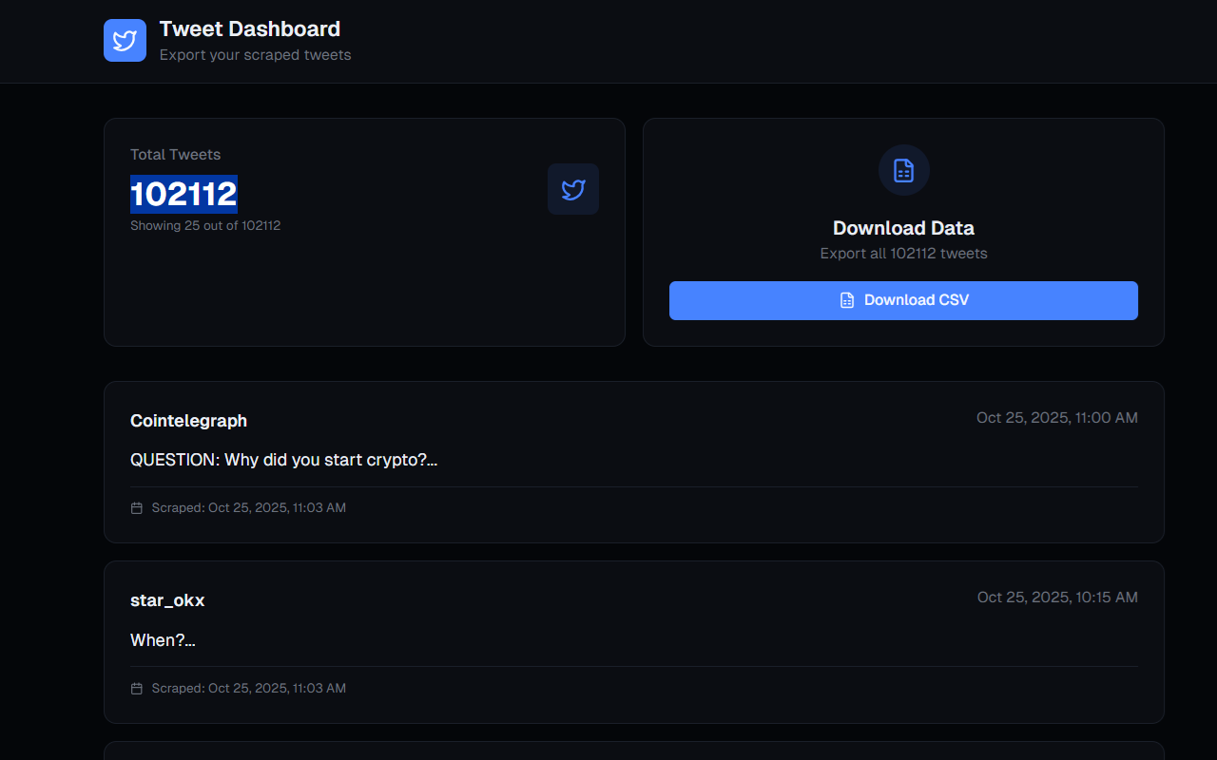Click the When?... tweet text

[x=162, y=639]
